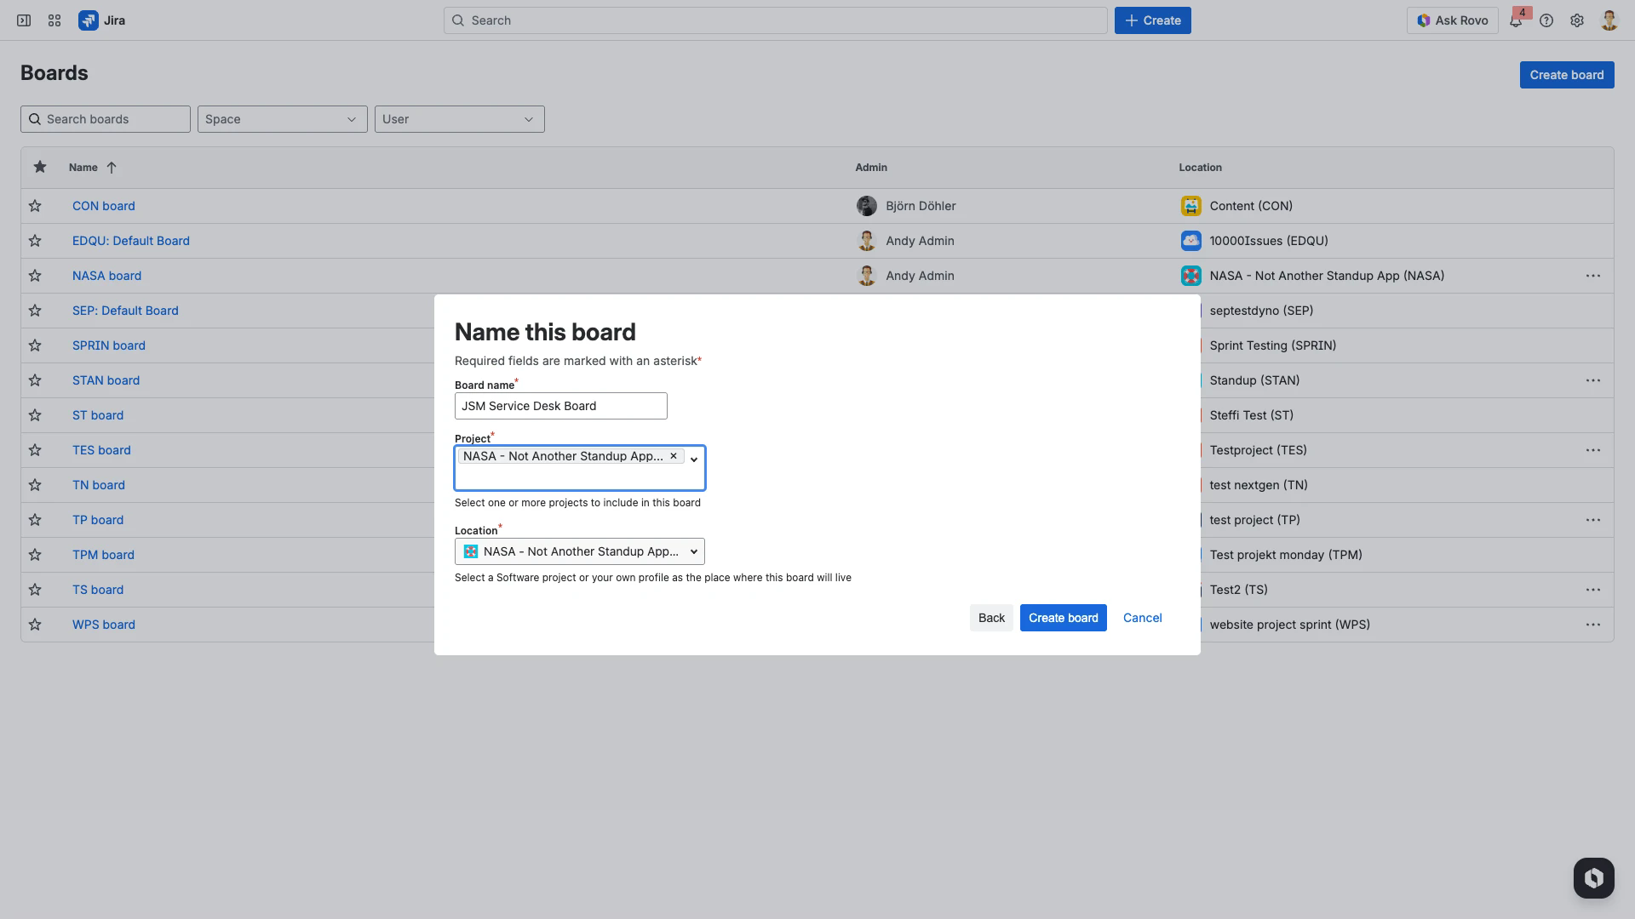1635x919 pixels.
Task: Star the CON board
Action: point(35,206)
